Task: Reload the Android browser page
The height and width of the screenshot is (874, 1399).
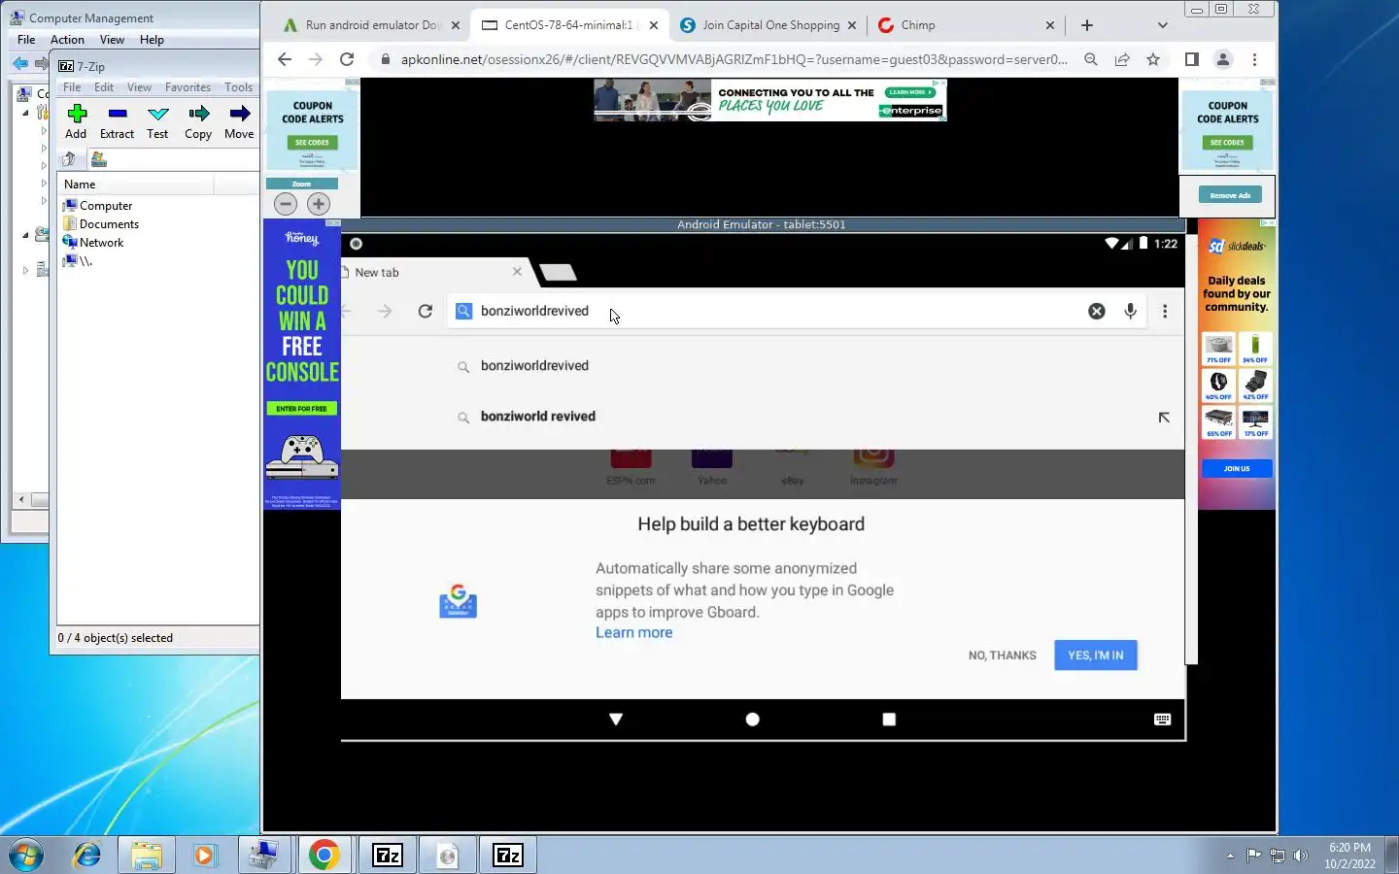Action: tap(425, 311)
